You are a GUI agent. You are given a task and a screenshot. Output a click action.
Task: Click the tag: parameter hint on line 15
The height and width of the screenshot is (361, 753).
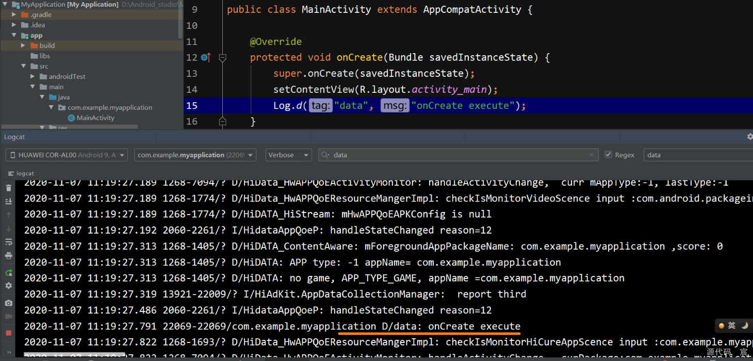[321, 106]
